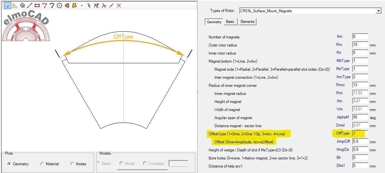Click the 'Angular span of magnet' label
The width and height of the screenshot is (385, 173).
coord(233,118)
